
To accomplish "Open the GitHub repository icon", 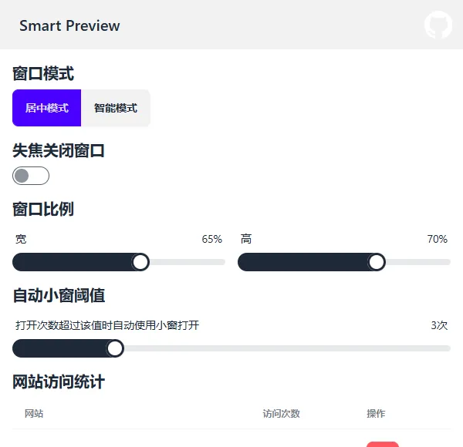I will pos(438,25).
